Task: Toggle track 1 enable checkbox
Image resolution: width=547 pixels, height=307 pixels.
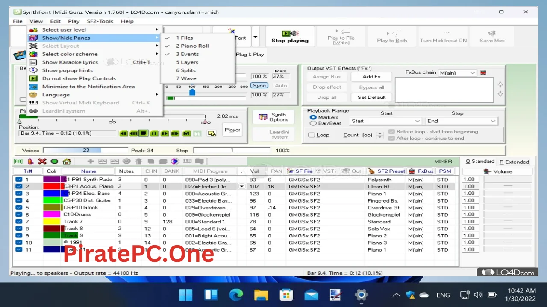Action: coord(19,180)
